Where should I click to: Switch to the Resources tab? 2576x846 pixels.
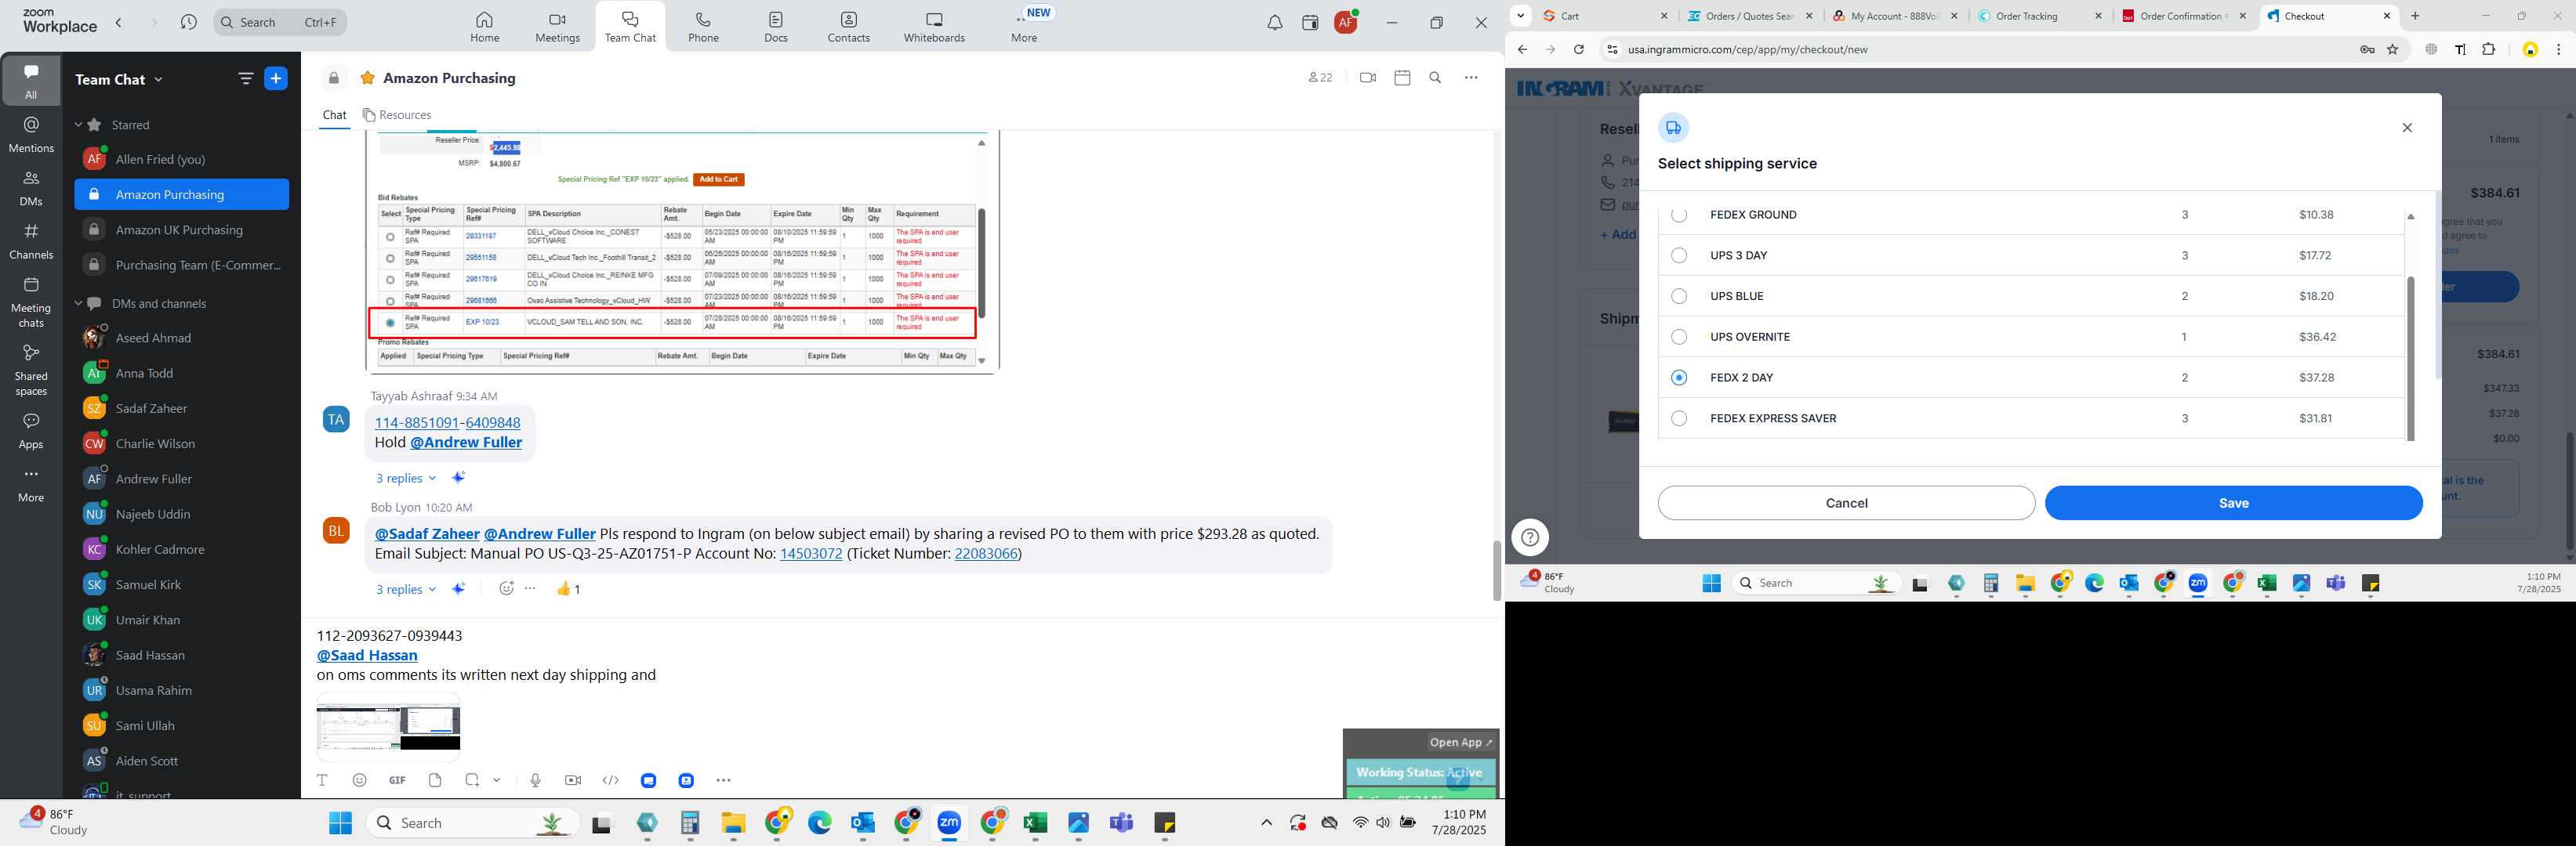point(397,115)
